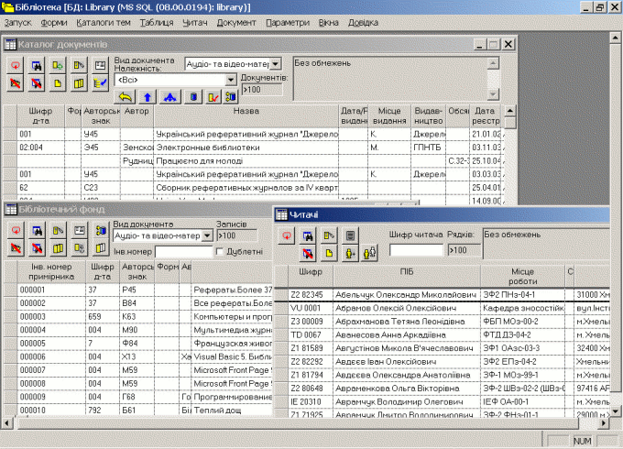Viewport: 623px width, 449px height.
Task: Toggle the Дублетні checkbox
Action: point(219,251)
